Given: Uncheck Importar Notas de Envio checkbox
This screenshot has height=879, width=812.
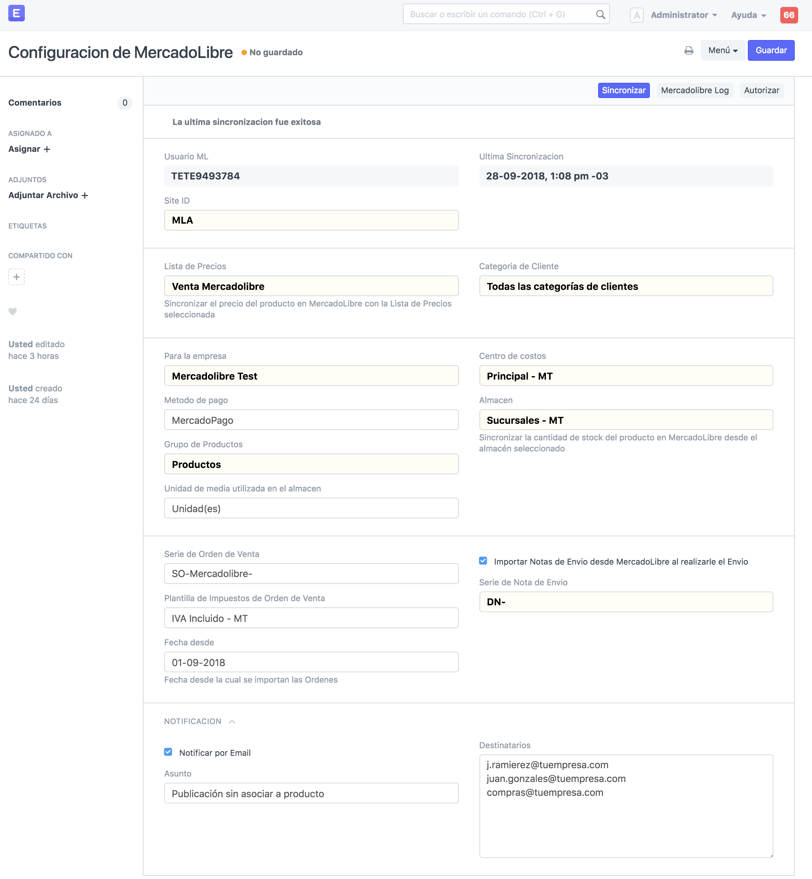Looking at the screenshot, I should tap(483, 561).
